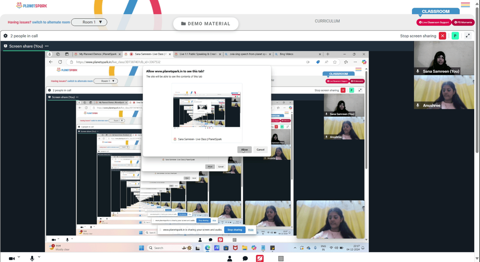
Task: Toggle the nested camera icon inside shared screen
Action: 54,239
